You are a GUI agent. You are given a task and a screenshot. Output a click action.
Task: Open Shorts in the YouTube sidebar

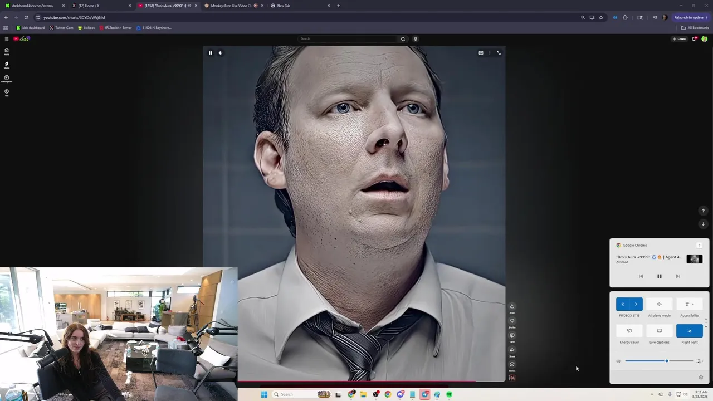point(7,65)
